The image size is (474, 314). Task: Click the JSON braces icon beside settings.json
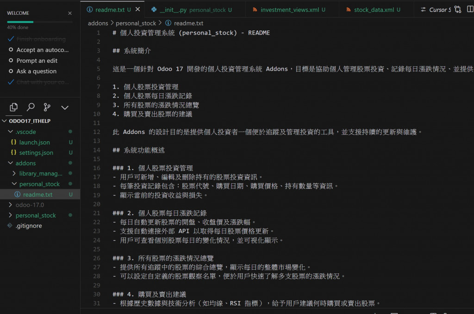[13, 152]
